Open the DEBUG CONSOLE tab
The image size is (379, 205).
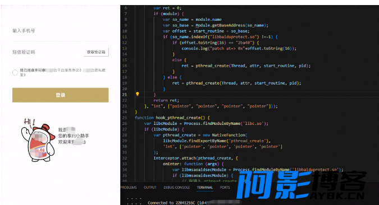pos(176,188)
